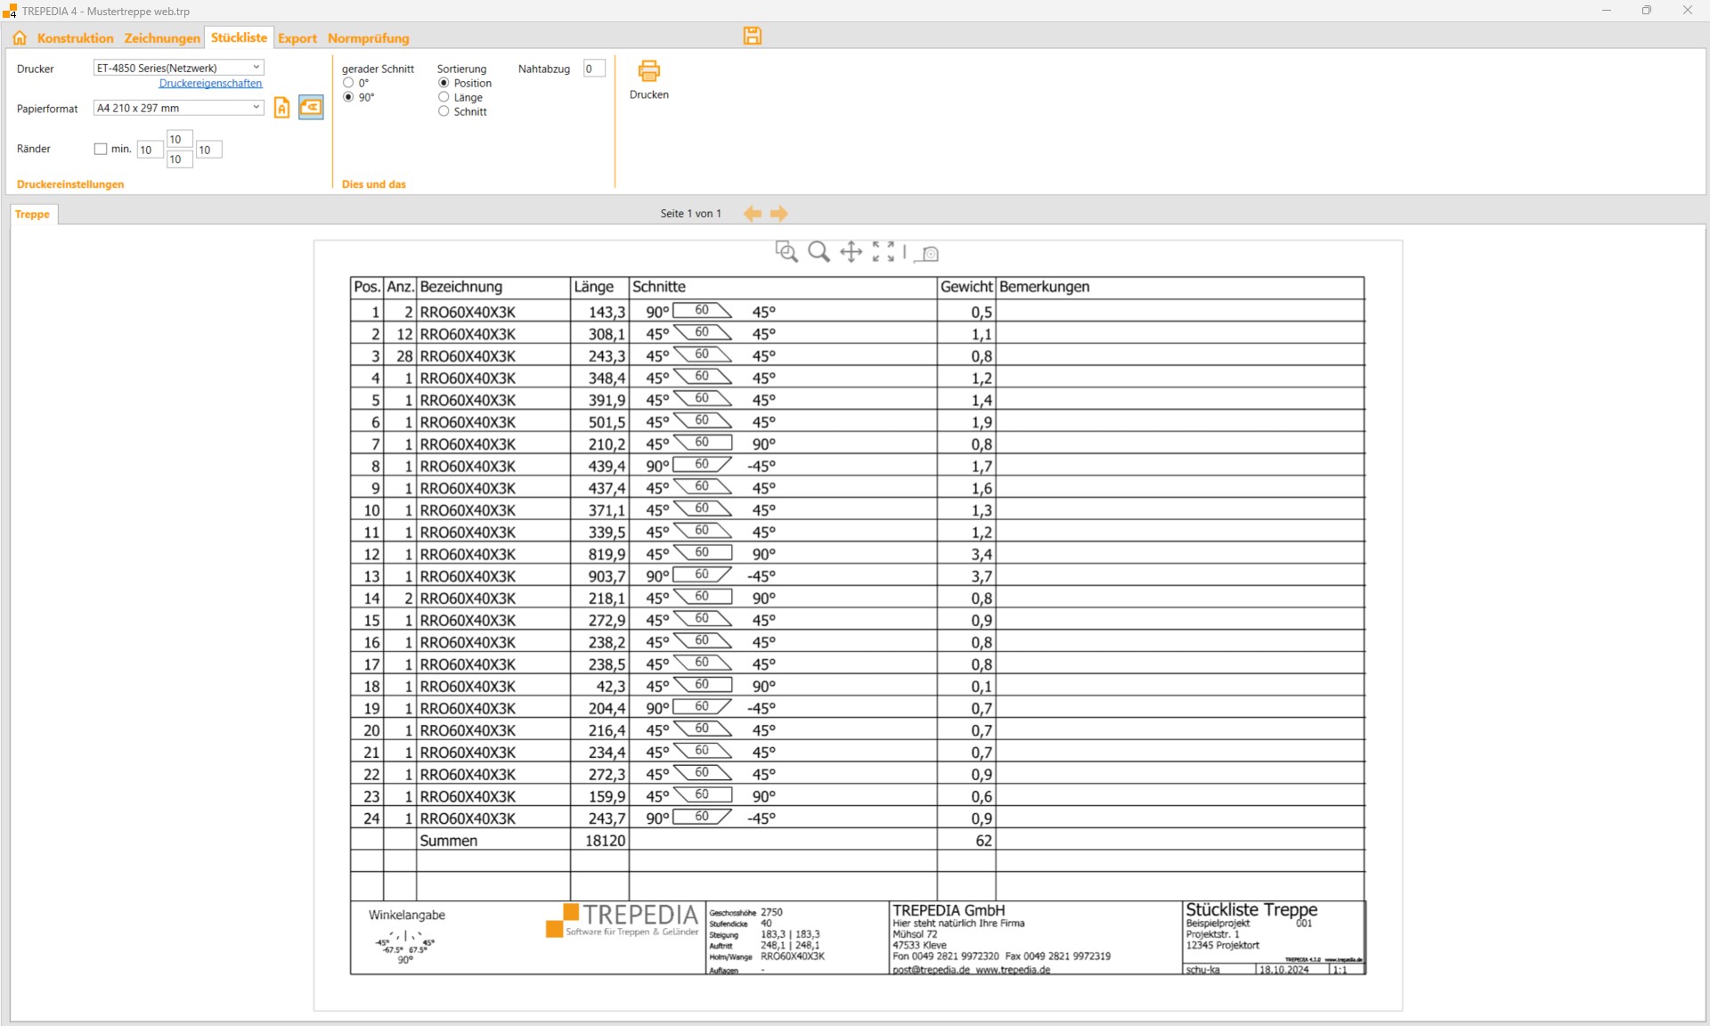The height and width of the screenshot is (1026, 1710).
Task: Click the home icon in the menu bar
Action: (x=20, y=37)
